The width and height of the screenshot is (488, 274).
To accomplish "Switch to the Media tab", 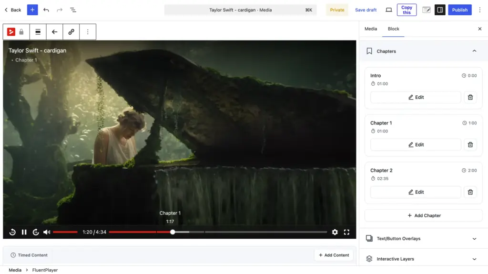I will tap(371, 29).
